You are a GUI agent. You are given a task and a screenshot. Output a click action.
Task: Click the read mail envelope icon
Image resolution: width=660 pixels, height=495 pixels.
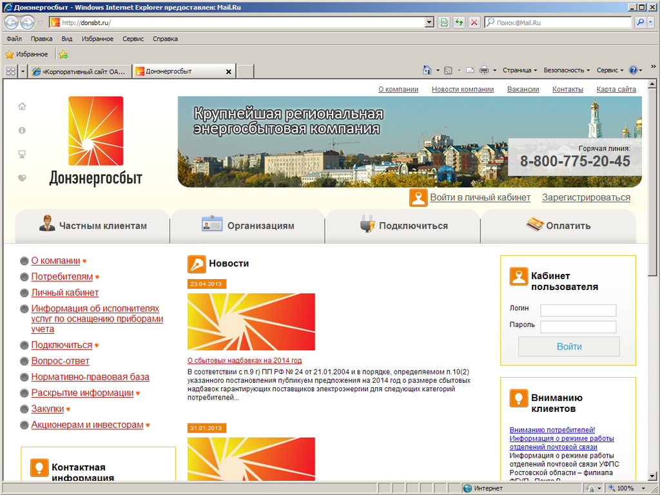pos(470,70)
